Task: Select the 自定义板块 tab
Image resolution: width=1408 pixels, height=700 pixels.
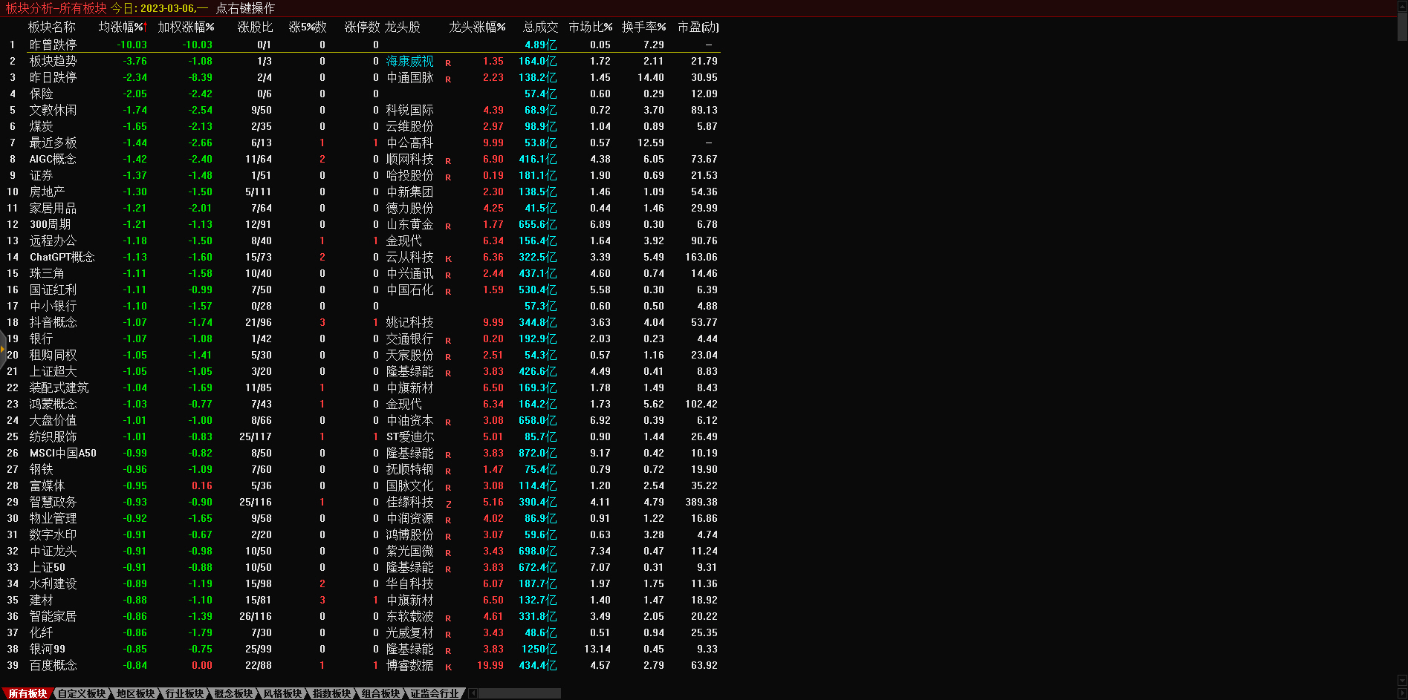Action: (x=82, y=693)
